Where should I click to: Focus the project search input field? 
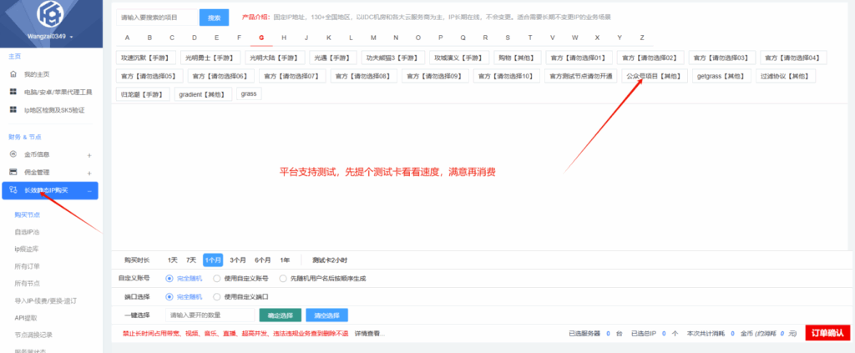coord(157,18)
